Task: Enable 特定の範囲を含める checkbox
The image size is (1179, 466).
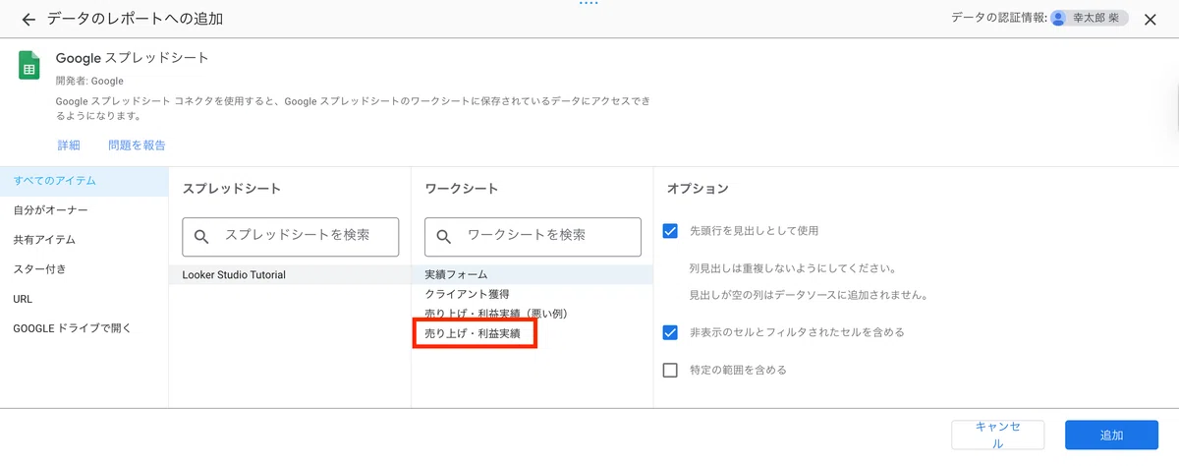Action: click(671, 370)
